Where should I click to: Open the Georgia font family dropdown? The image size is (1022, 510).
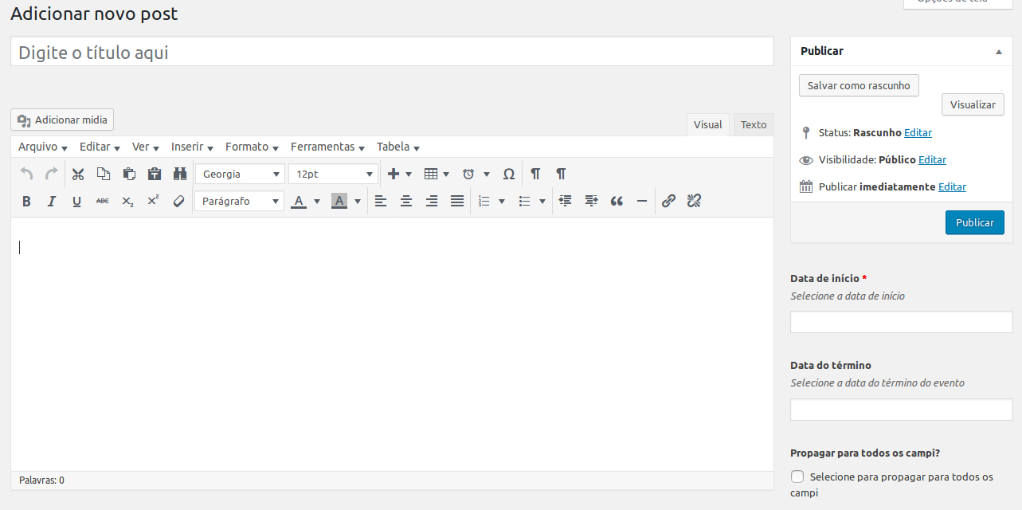[240, 175]
